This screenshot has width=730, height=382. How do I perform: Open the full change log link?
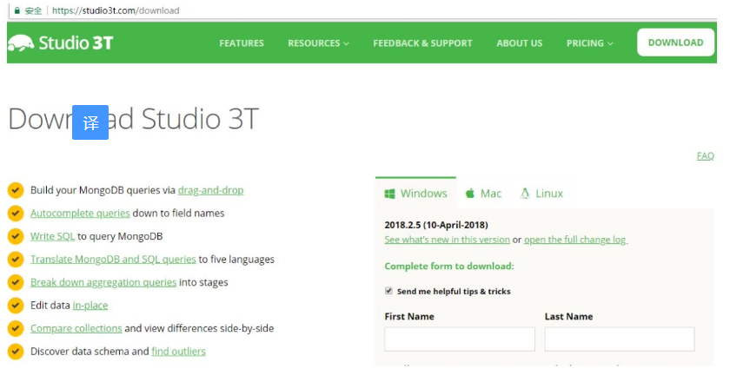click(x=576, y=239)
